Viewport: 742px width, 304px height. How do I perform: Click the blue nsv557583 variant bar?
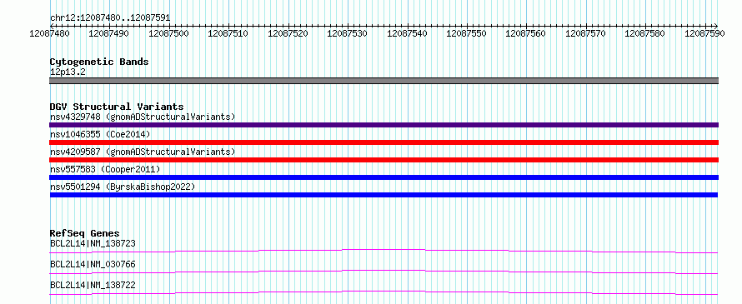[x=384, y=177]
